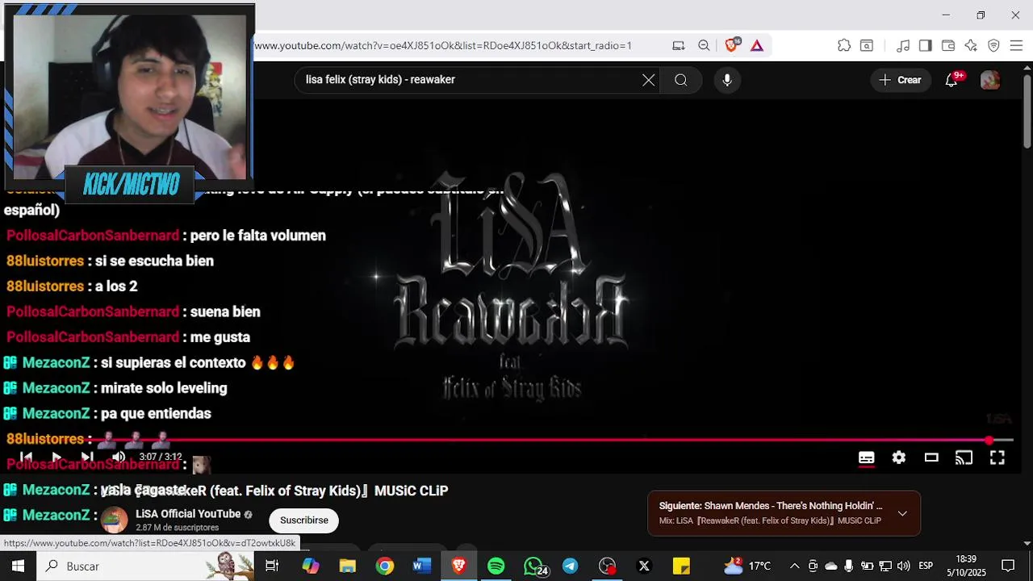Open the Brave VPN shield icon

click(x=994, y=45)
